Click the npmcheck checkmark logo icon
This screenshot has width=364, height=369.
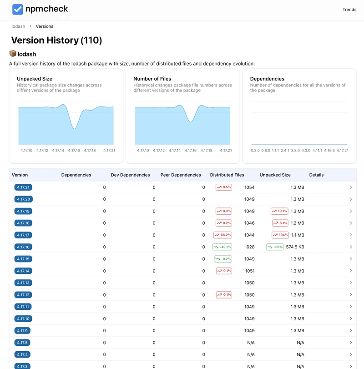click(x=18, y=10)
